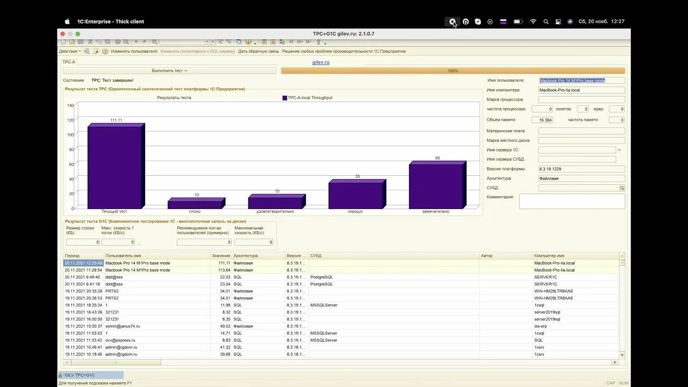Viewport: 688px width, 387px height.
Task: Click the Имя пользователя input field
Action: point(582,81)
